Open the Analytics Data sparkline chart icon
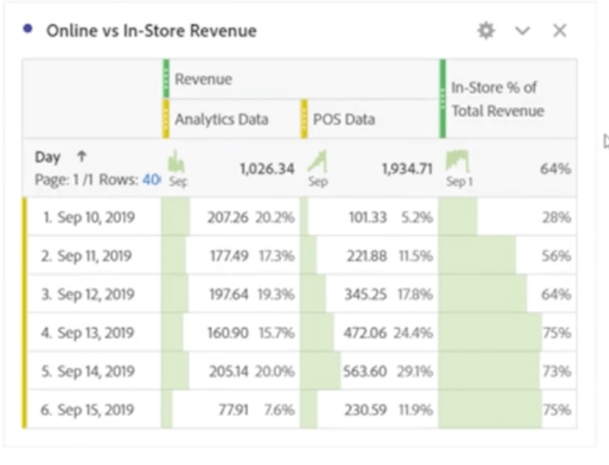The width and height of the screenshot is (609, 465). pyautogui.click(x=176, y=162)
